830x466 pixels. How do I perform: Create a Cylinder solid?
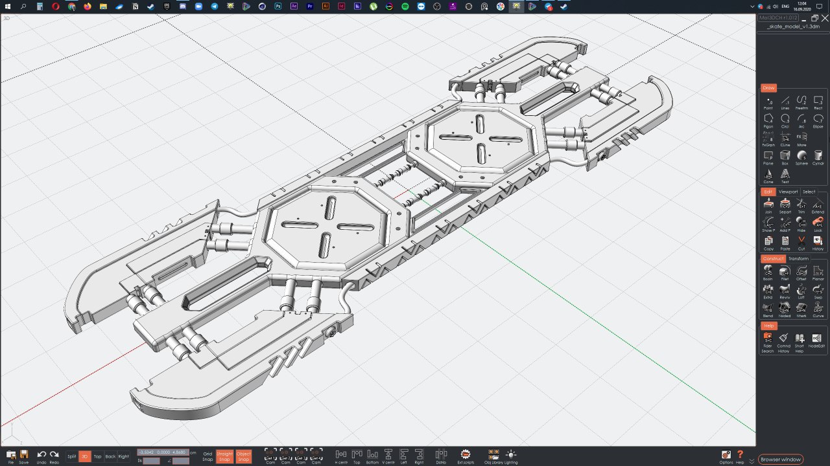(818, 157)
